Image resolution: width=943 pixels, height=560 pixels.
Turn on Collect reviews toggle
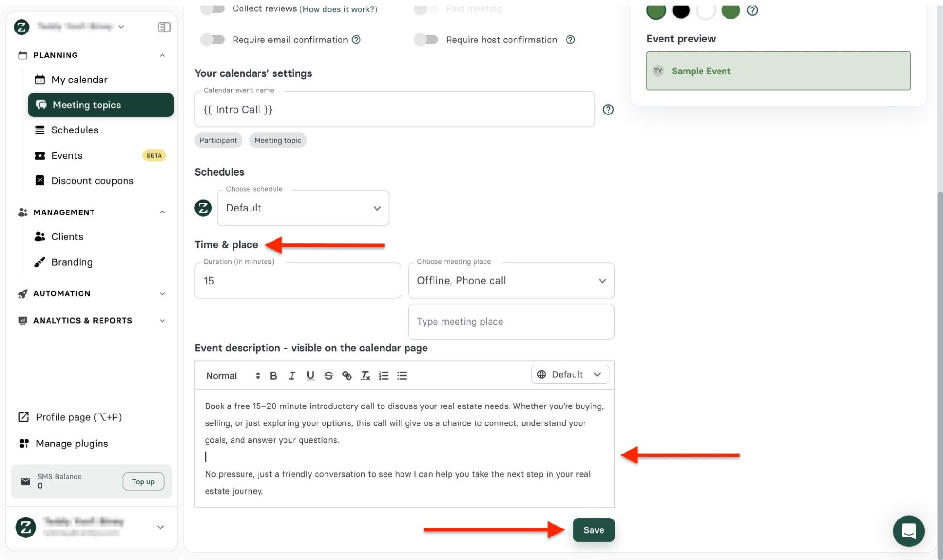tap(212, 9)
